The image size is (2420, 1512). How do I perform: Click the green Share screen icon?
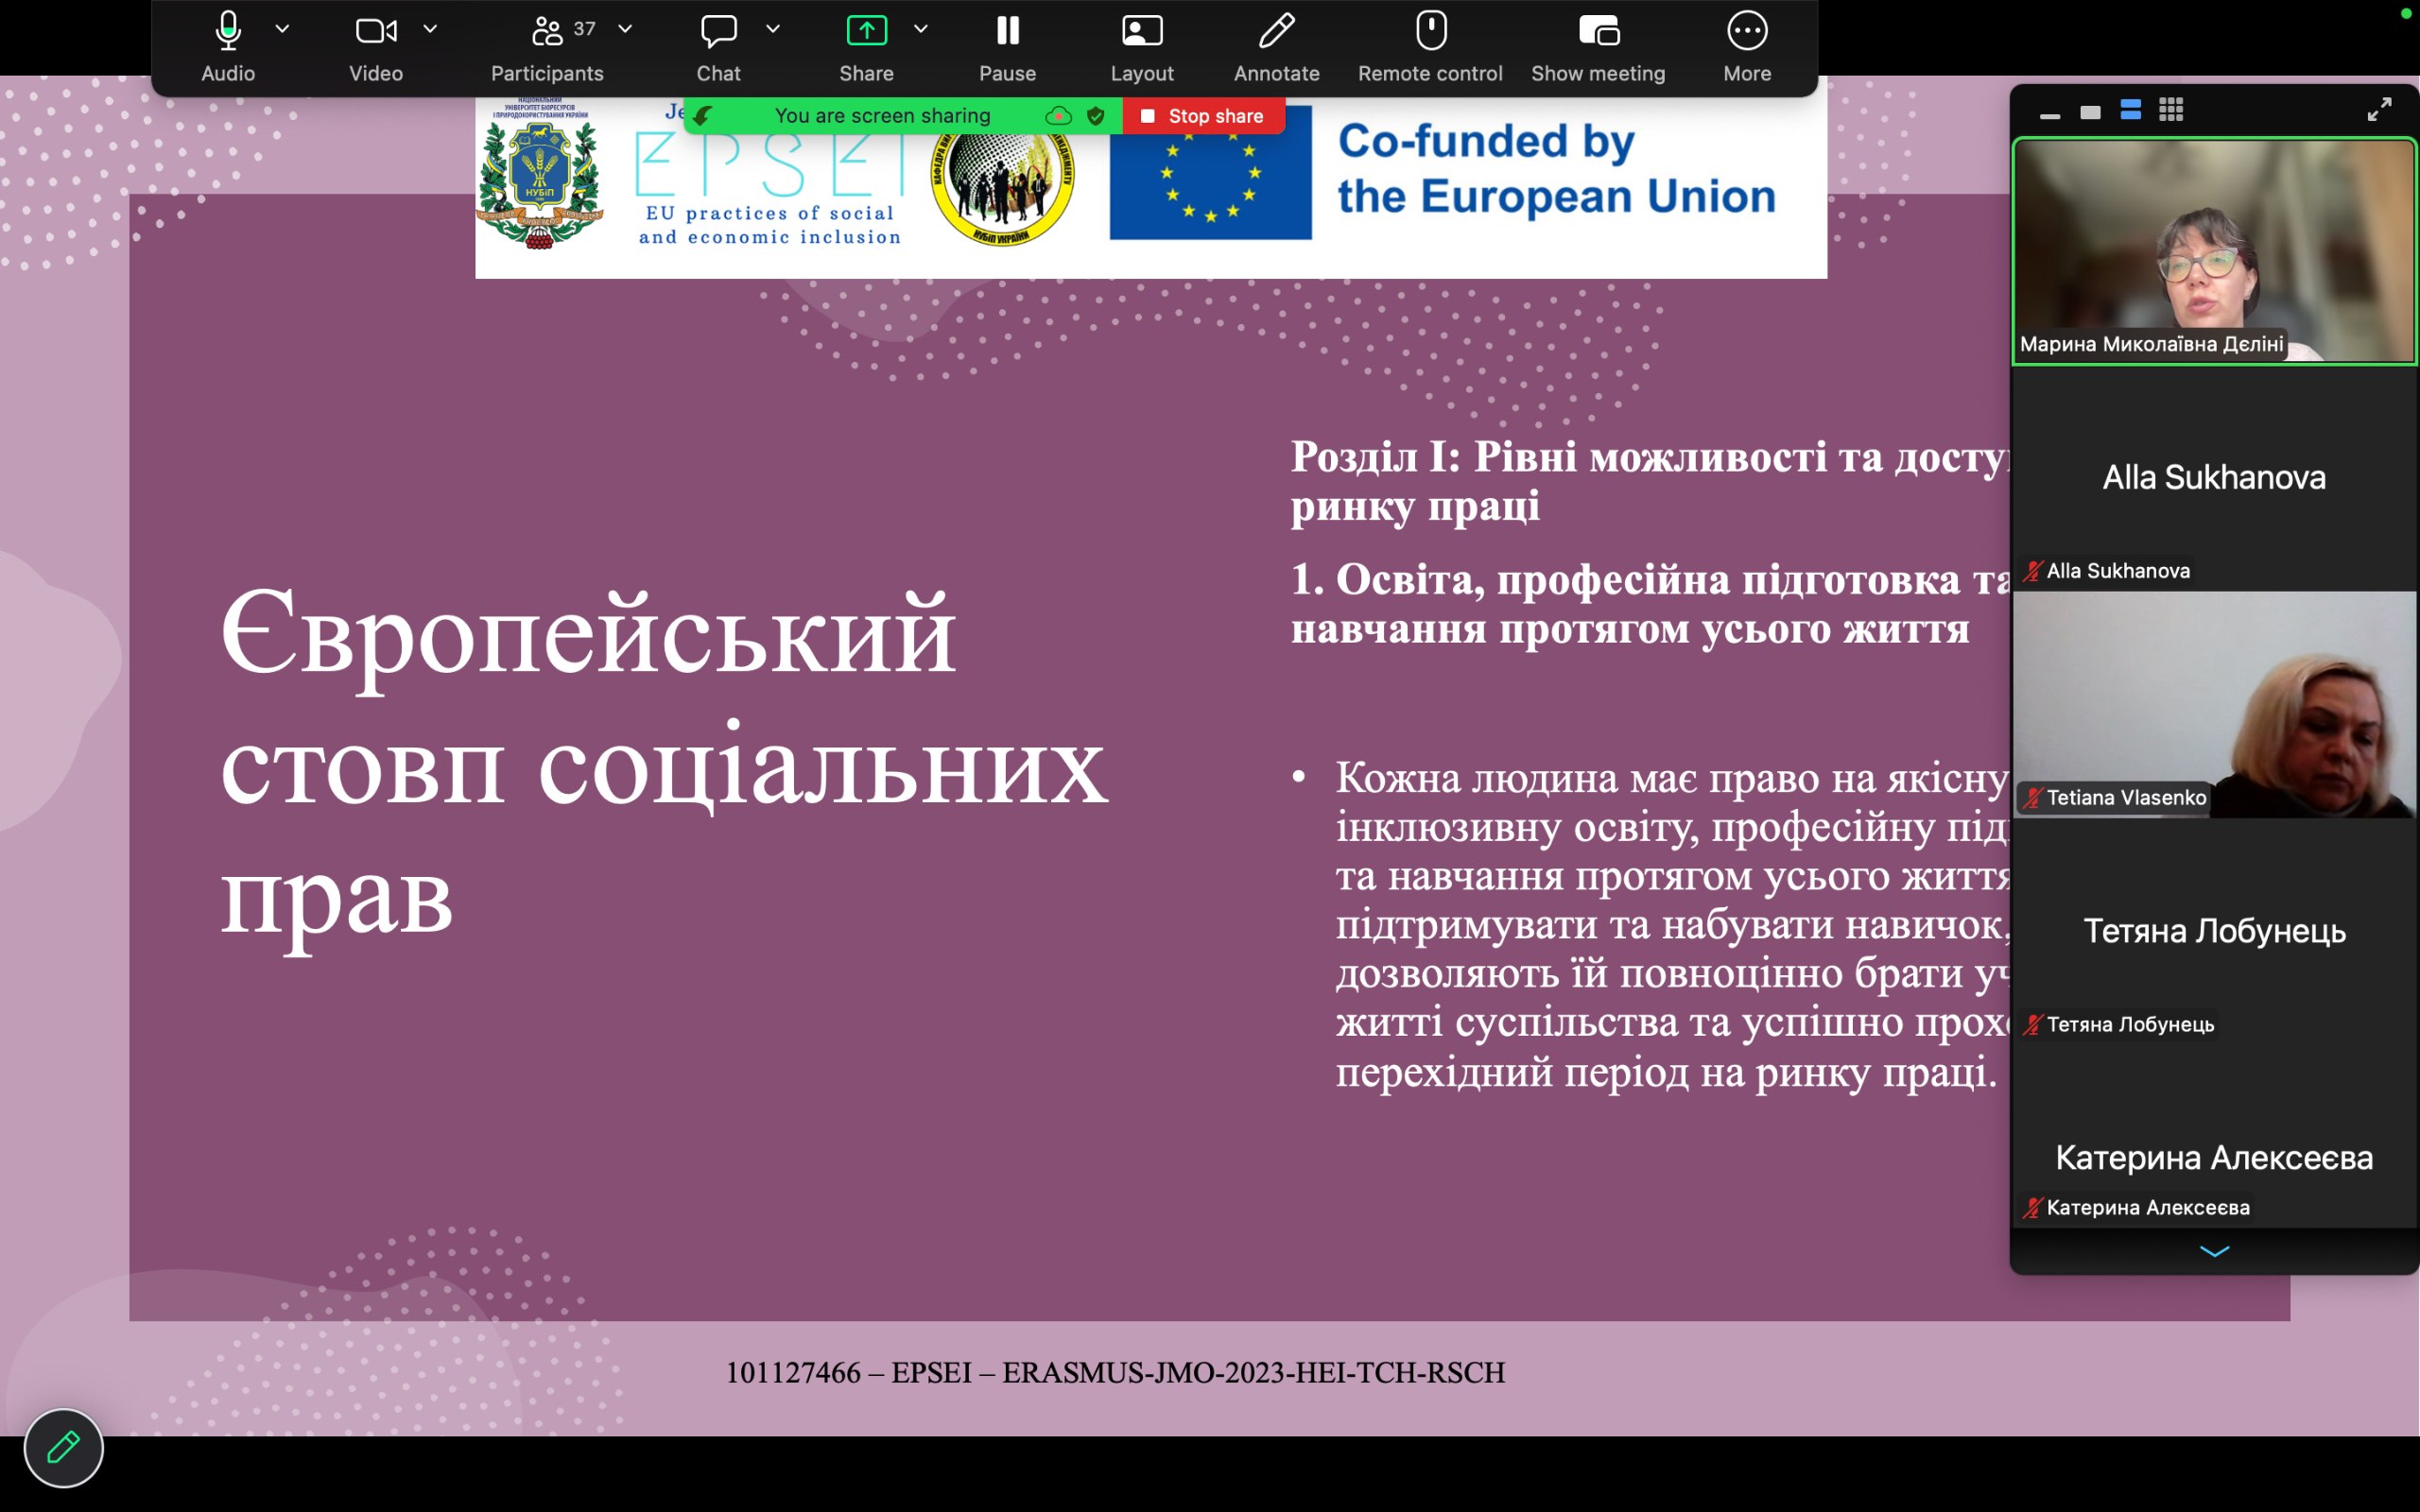pos(866,31)
